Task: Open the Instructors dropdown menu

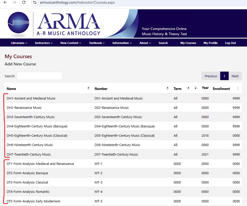Action: point(44,43)
